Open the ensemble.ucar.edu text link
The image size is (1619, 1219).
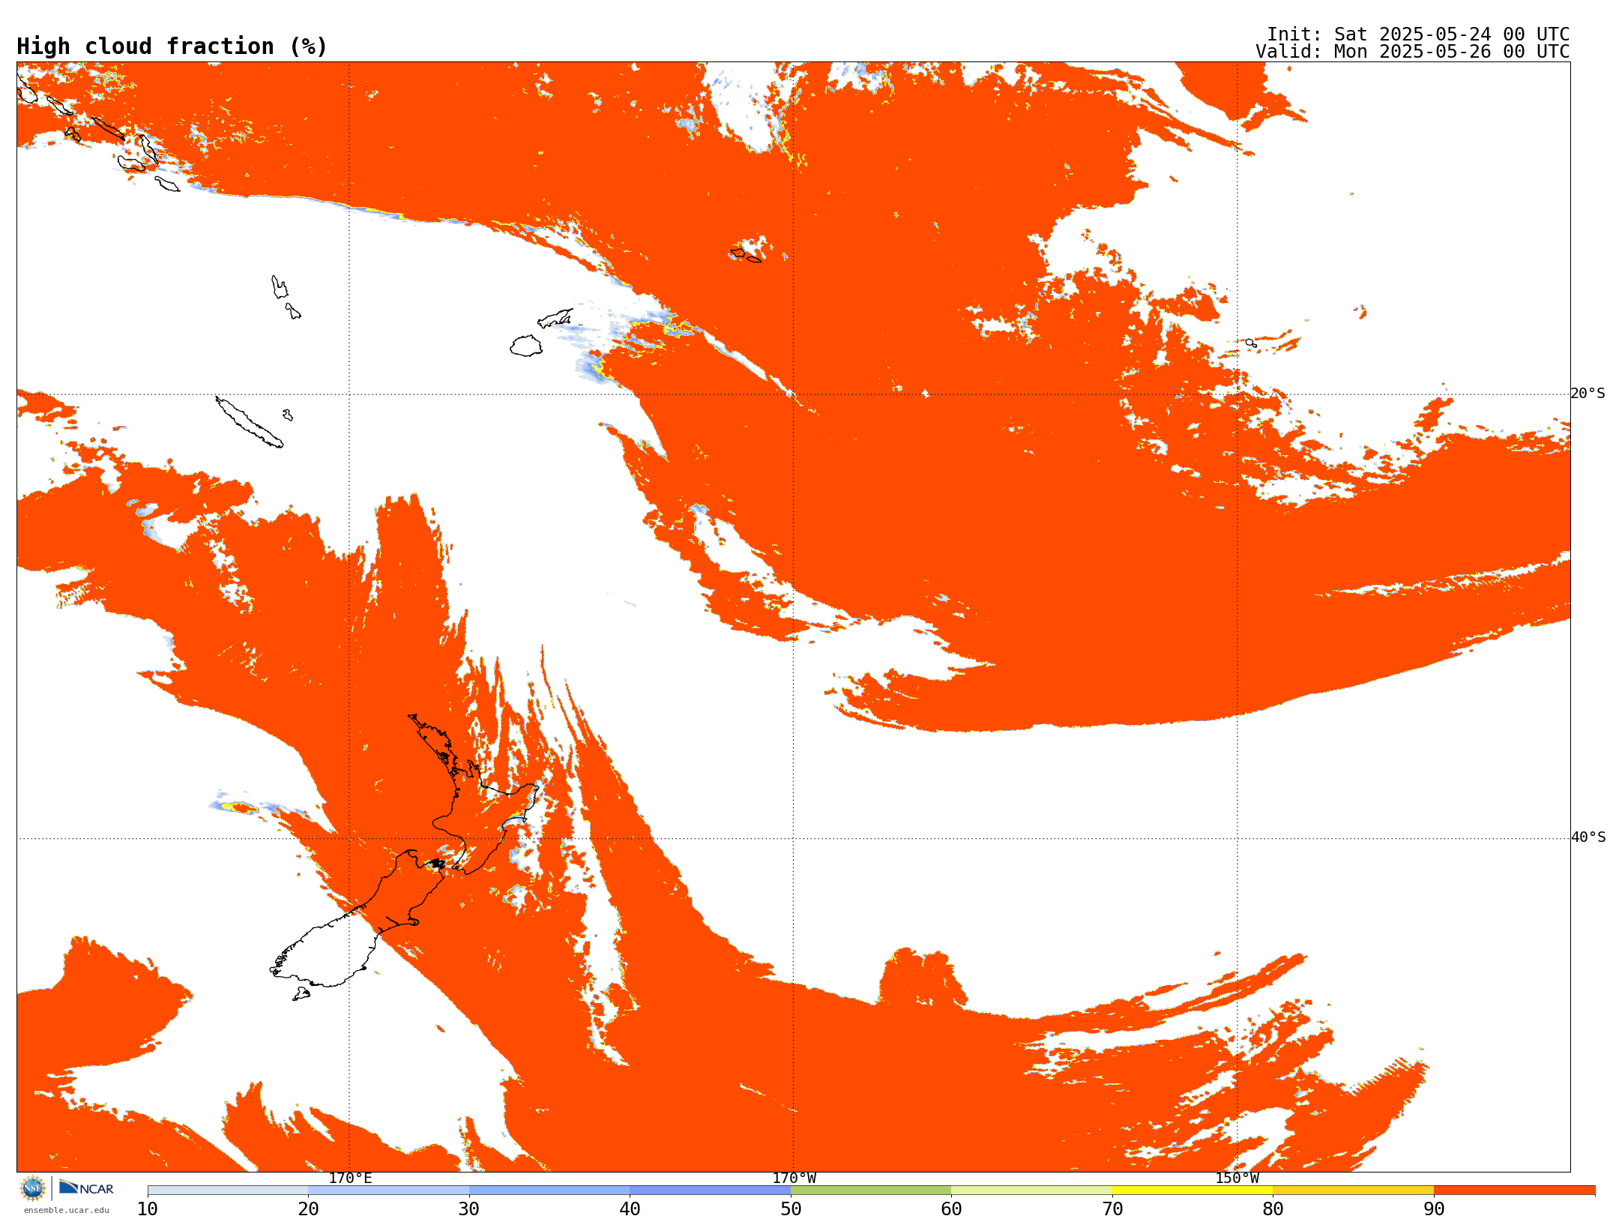pos(66,1210)
